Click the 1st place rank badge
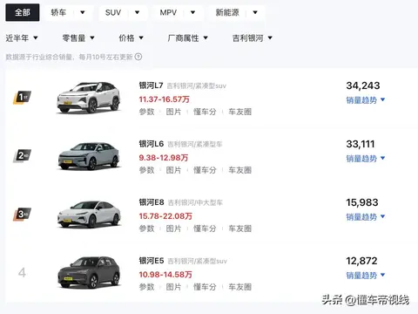 22,98
